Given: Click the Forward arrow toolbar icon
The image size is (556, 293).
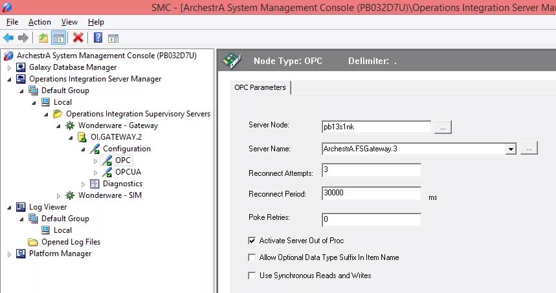Looking at the screenshot, I should click(23, 38).
